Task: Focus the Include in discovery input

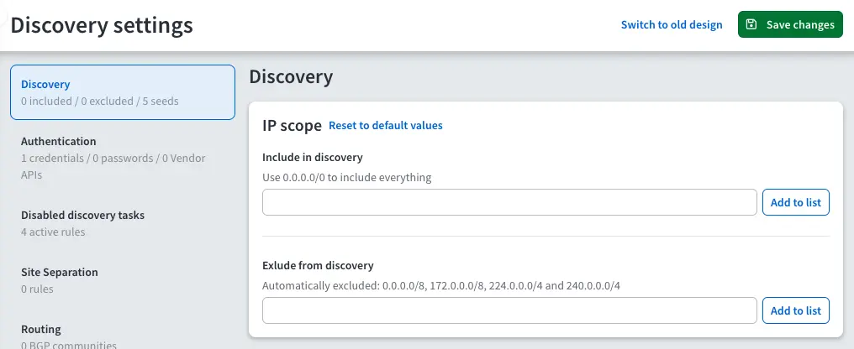Action: [509, 202]
